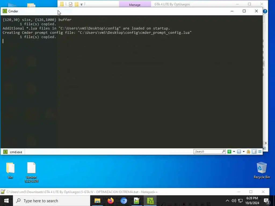
Task: Click the text line 'Additional *.lua files'
Action: point(86,28)
